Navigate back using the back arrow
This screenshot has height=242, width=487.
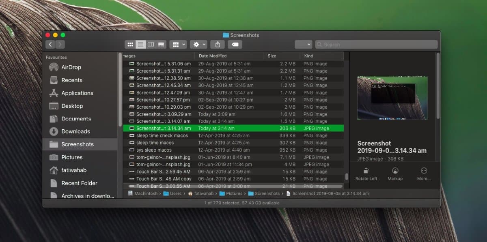pos(50,44)
